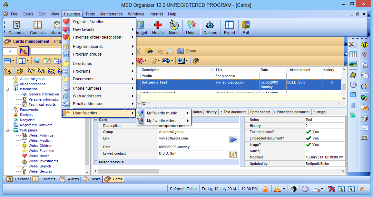Screen dimensions: 373x197
Task: Click the search input field in cards toolbar
Action: (46, 51)
